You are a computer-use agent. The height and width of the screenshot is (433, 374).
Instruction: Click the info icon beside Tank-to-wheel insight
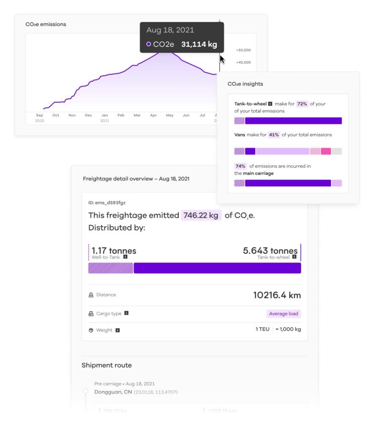(x=270, y=104)
